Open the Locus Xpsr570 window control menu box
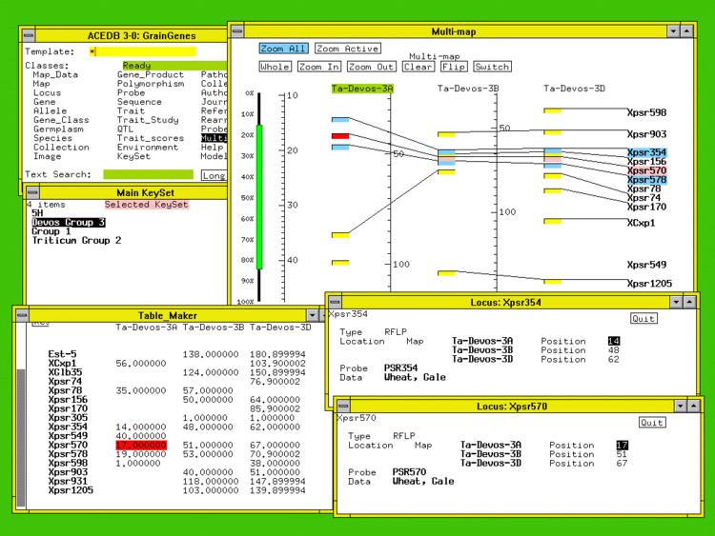This screenshot has height=536, width=715. [342, 407]
